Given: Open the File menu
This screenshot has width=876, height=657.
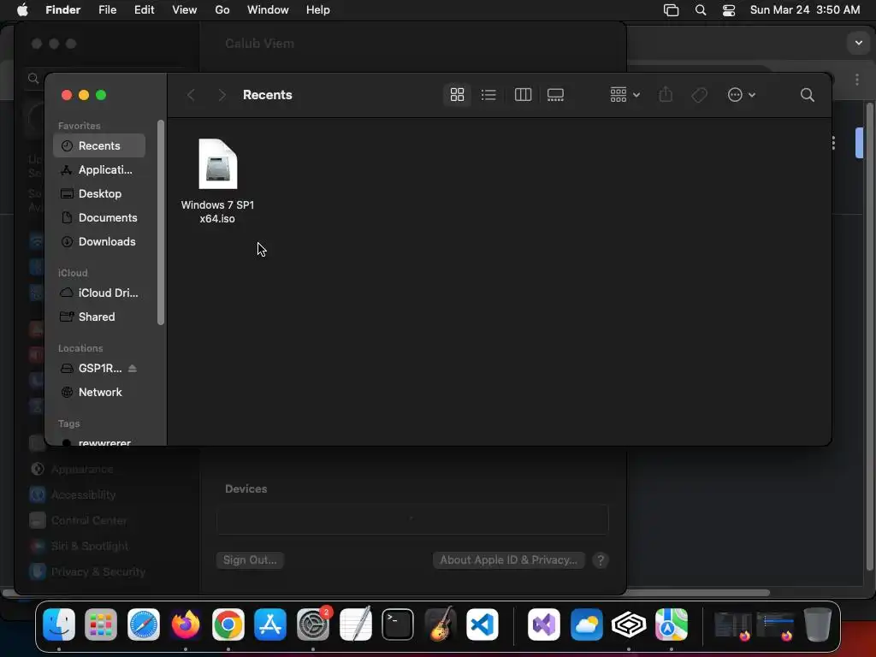Looking at the screenshot, I should pos(107,10).
